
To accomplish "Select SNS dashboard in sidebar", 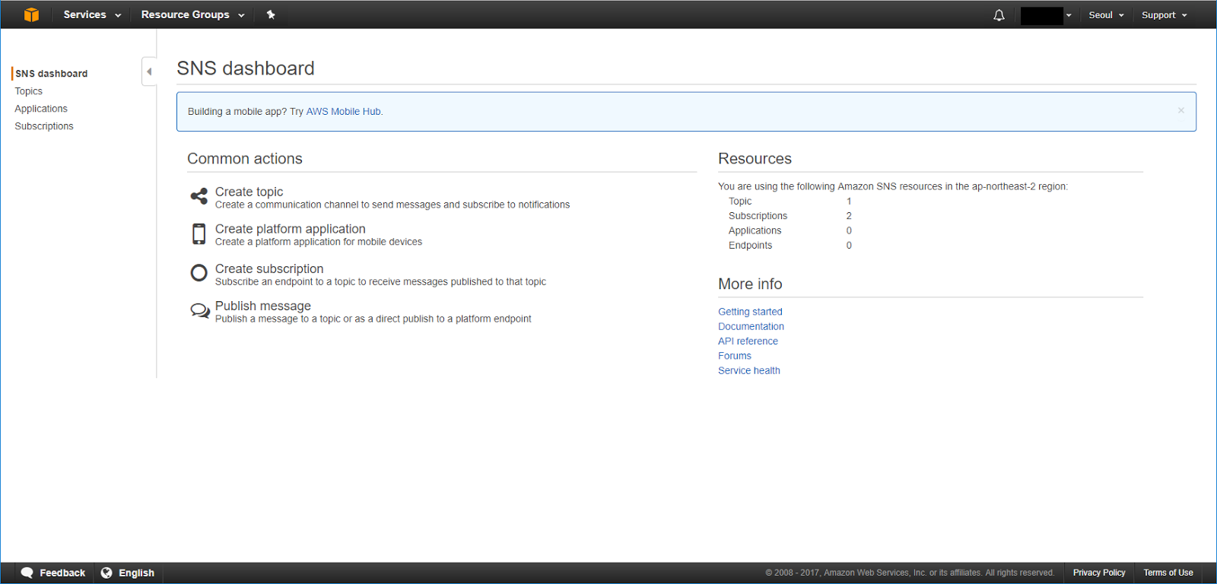I will pos(52,74).
